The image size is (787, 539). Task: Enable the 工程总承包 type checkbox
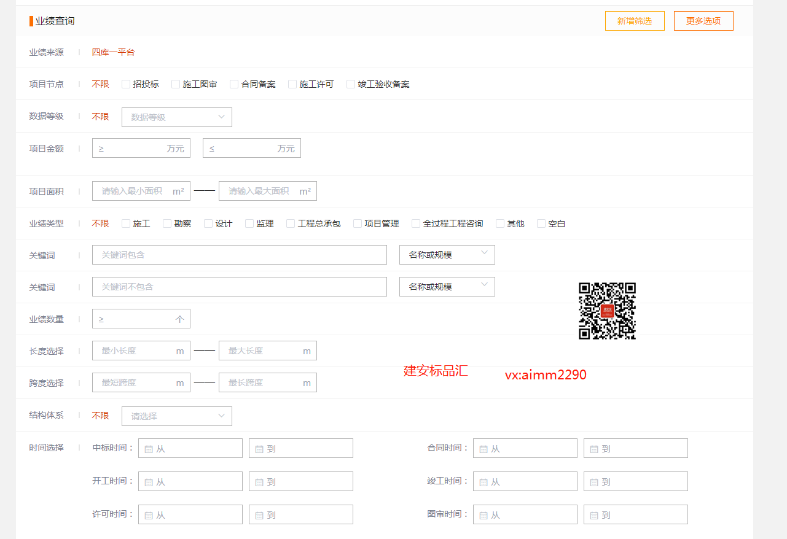(291, 223)
